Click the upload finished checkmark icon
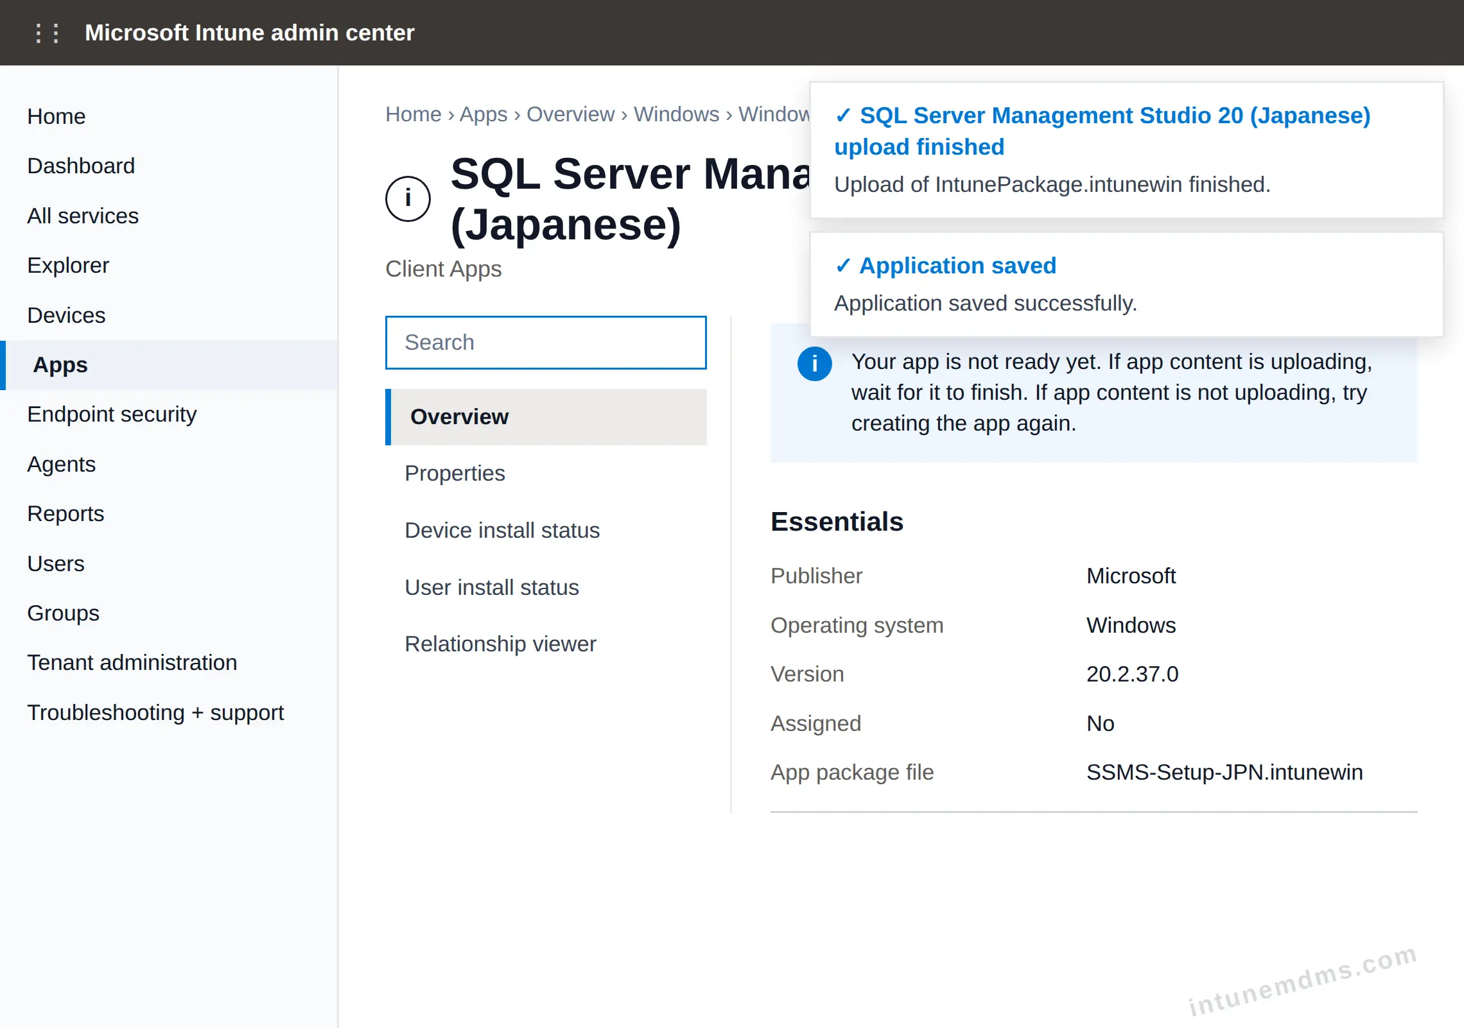The width and height of the screenshot is (1464, 1028). (843, 116)
